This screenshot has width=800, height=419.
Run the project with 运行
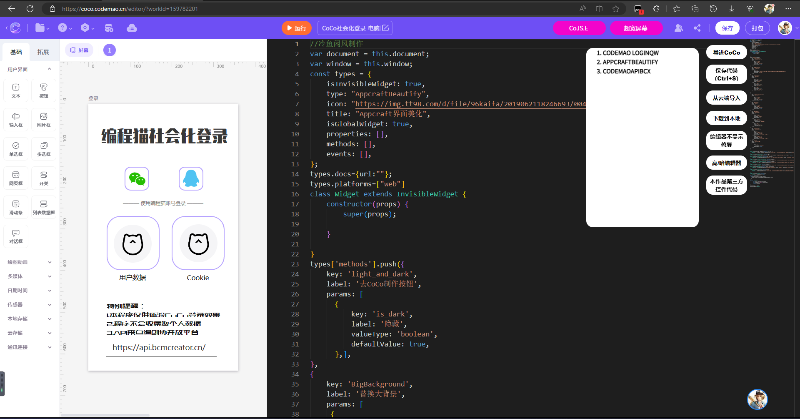296,28
